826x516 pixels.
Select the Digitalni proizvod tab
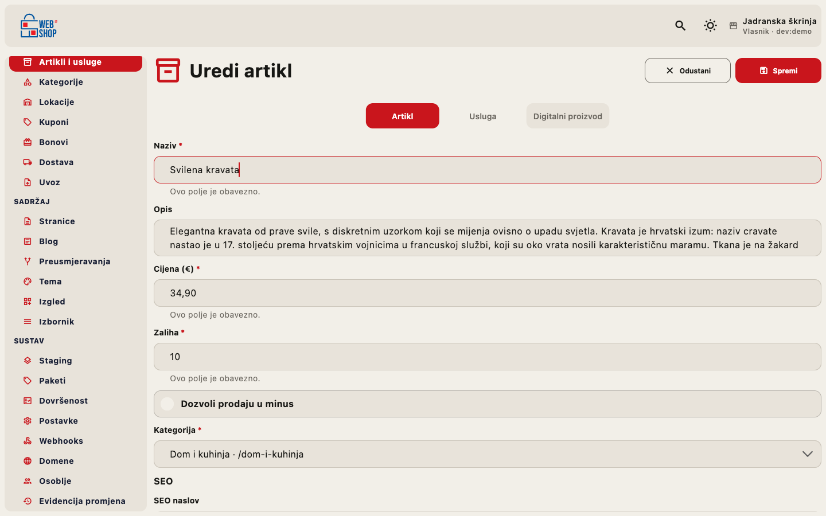[x=568, y=116]
